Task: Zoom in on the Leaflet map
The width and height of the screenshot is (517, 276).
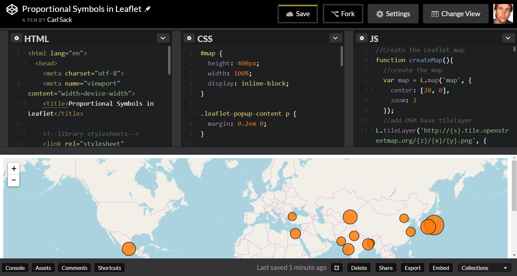Action: pyautogui.click(x=14, y=169)
